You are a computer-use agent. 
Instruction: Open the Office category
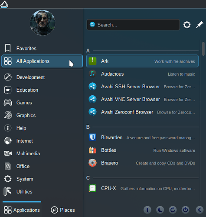tap(42, 166)
